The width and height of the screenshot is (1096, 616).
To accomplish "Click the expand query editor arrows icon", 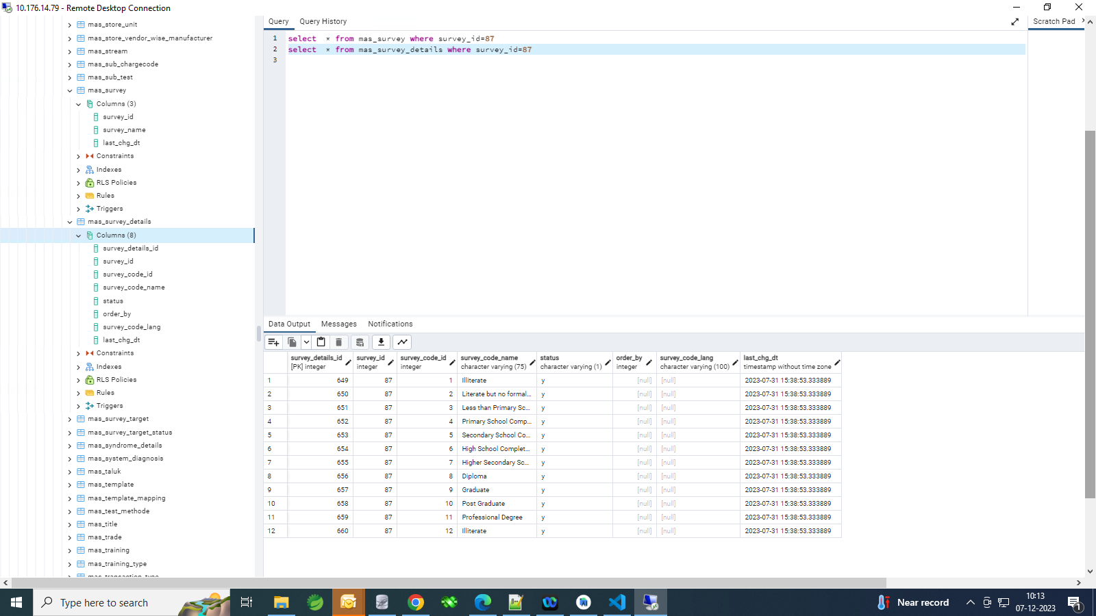I will click(1014, 22).
